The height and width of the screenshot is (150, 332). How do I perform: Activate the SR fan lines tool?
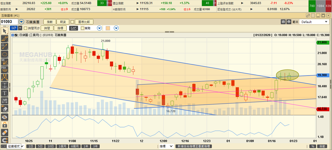pos(4,62)
